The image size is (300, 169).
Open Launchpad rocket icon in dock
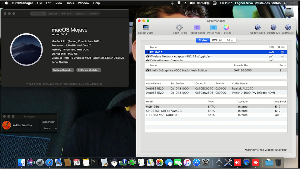40,162
